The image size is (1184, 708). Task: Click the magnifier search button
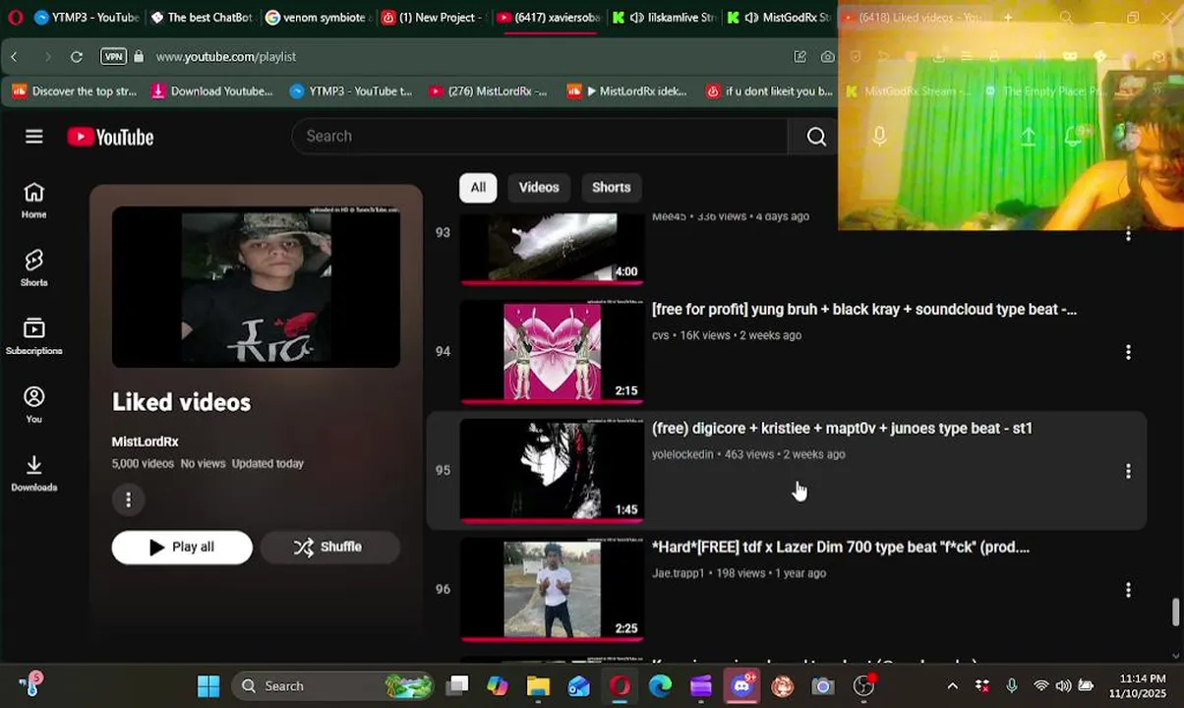coord(816,137)
